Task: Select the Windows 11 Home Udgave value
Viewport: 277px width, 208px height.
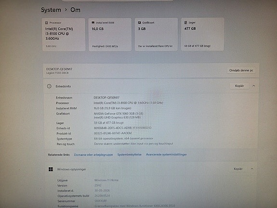Action: 106,180
